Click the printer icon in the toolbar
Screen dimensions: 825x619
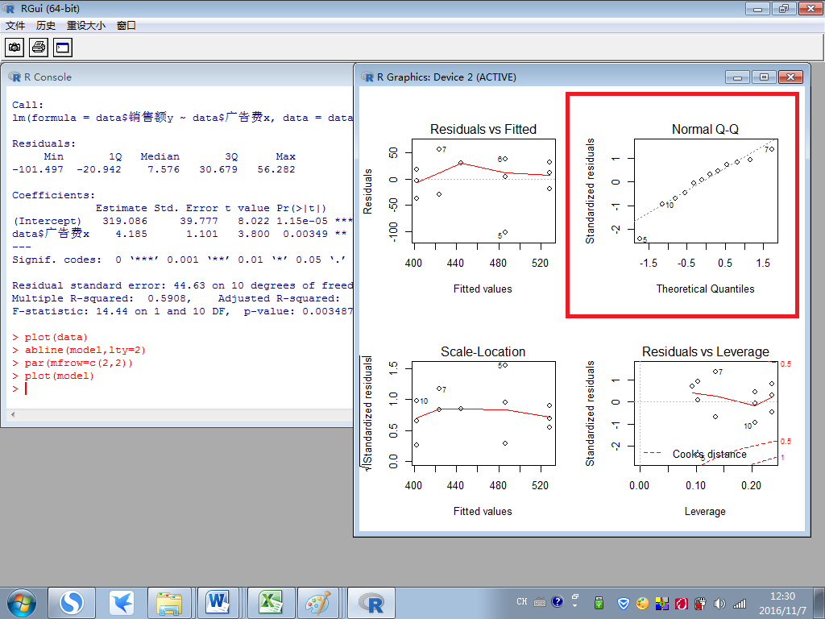(39, 48)
